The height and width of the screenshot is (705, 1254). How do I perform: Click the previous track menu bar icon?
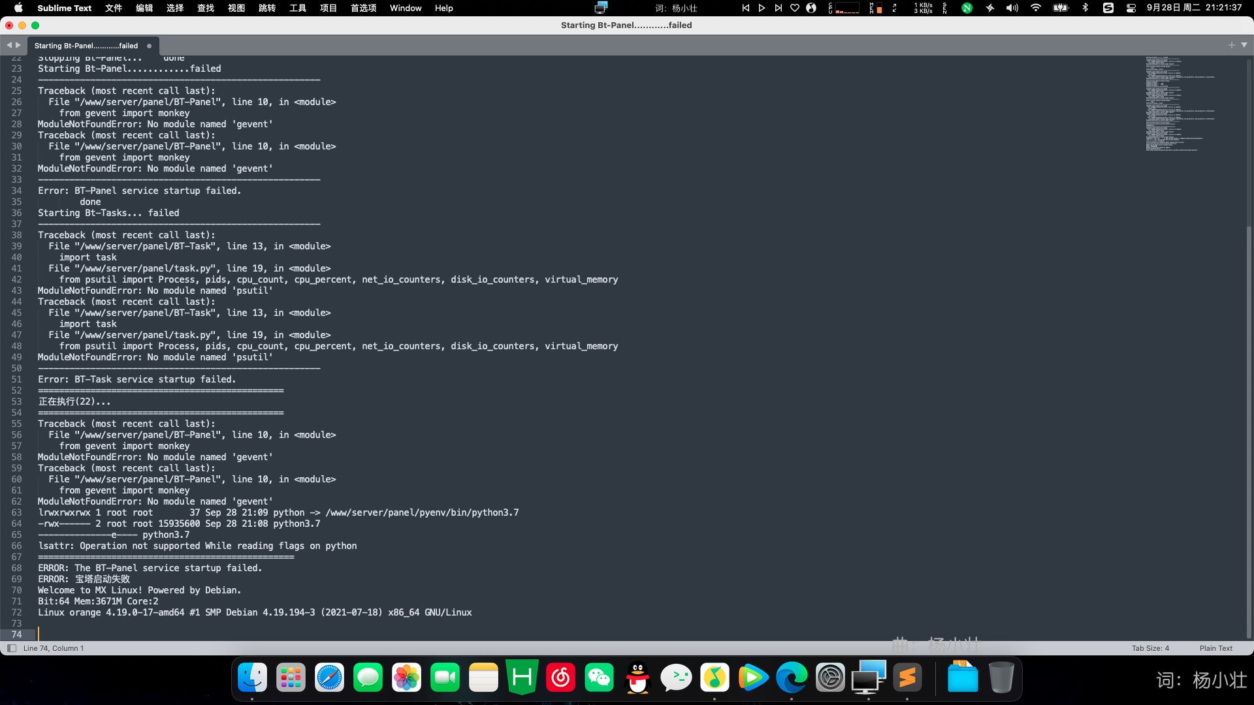745,8
